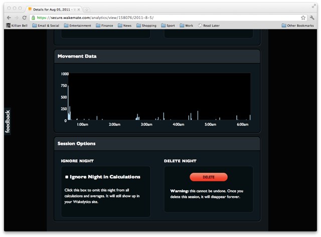The height and width of the screenshot is (237, 321).
Task: Click the red DELETE button
Action: coord(209,177)
